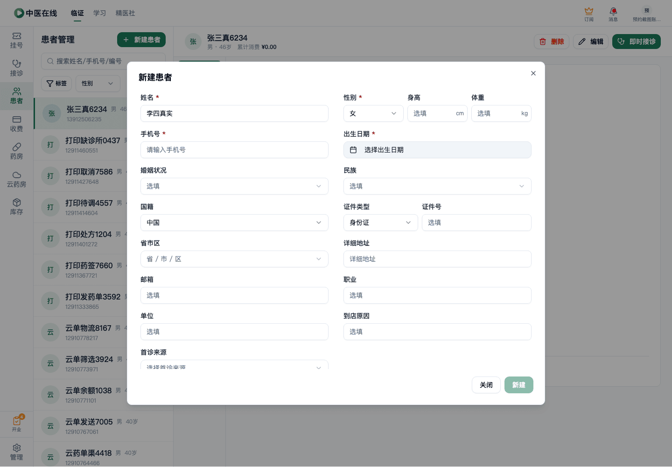Image resolution: width=672 pixels, height=467 pixels.
Task: Click the 体重 kg input field
Action: pyautogui.click(x=501, y=113)
